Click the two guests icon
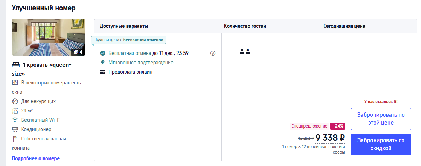 [245, 51]
